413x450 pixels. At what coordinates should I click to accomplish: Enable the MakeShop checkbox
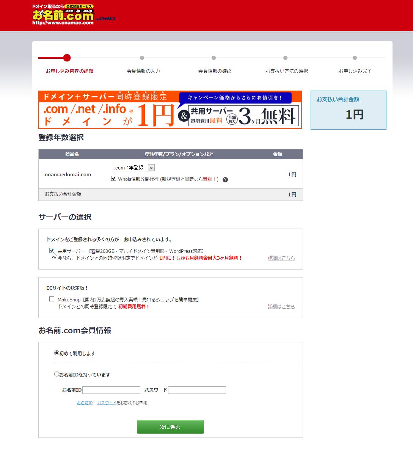click(52, 299)
